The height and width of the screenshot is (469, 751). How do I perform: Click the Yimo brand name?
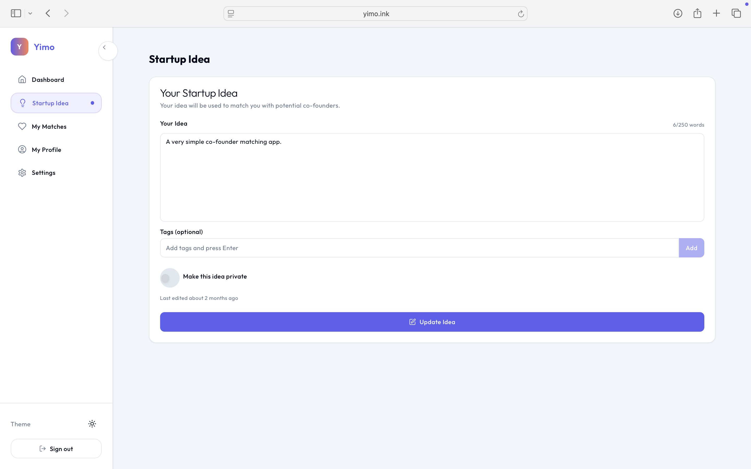44,47
